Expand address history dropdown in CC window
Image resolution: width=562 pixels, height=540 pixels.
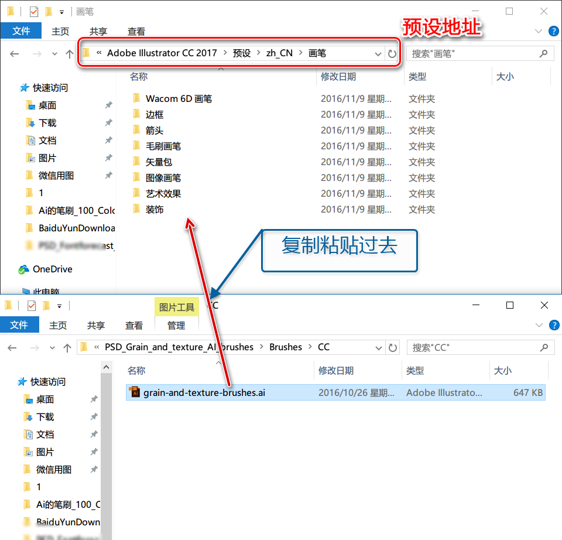[379, 348]
